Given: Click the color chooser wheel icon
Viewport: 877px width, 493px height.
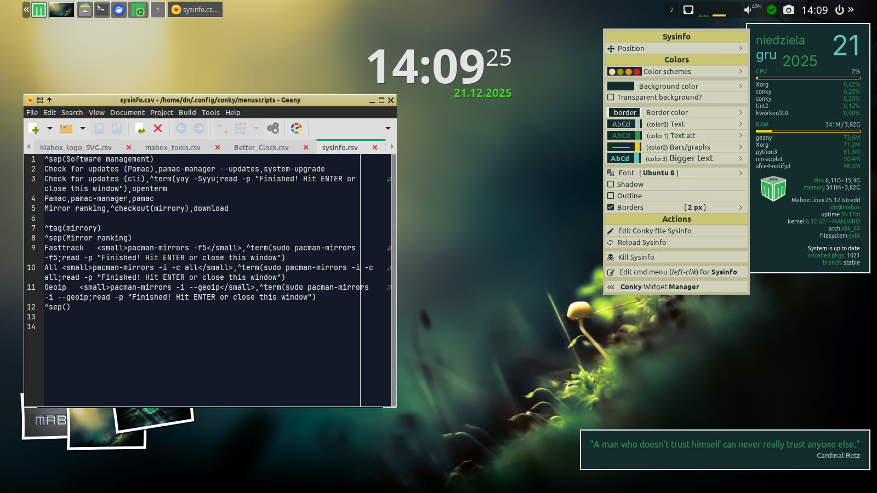Looking at the screenshot, I should [x=297, y=128].
